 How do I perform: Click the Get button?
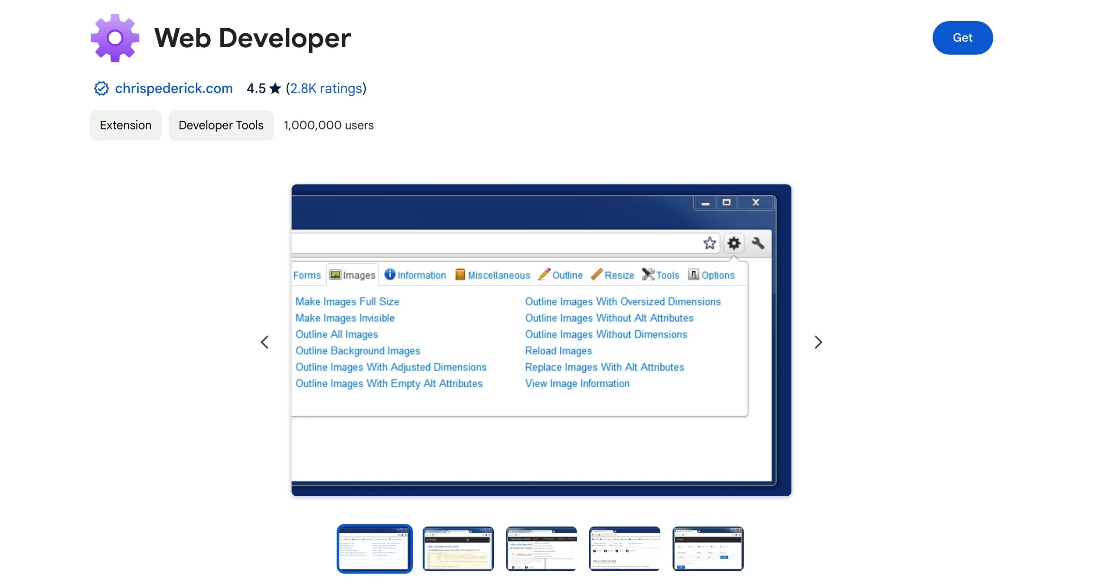tap(962, 38)
